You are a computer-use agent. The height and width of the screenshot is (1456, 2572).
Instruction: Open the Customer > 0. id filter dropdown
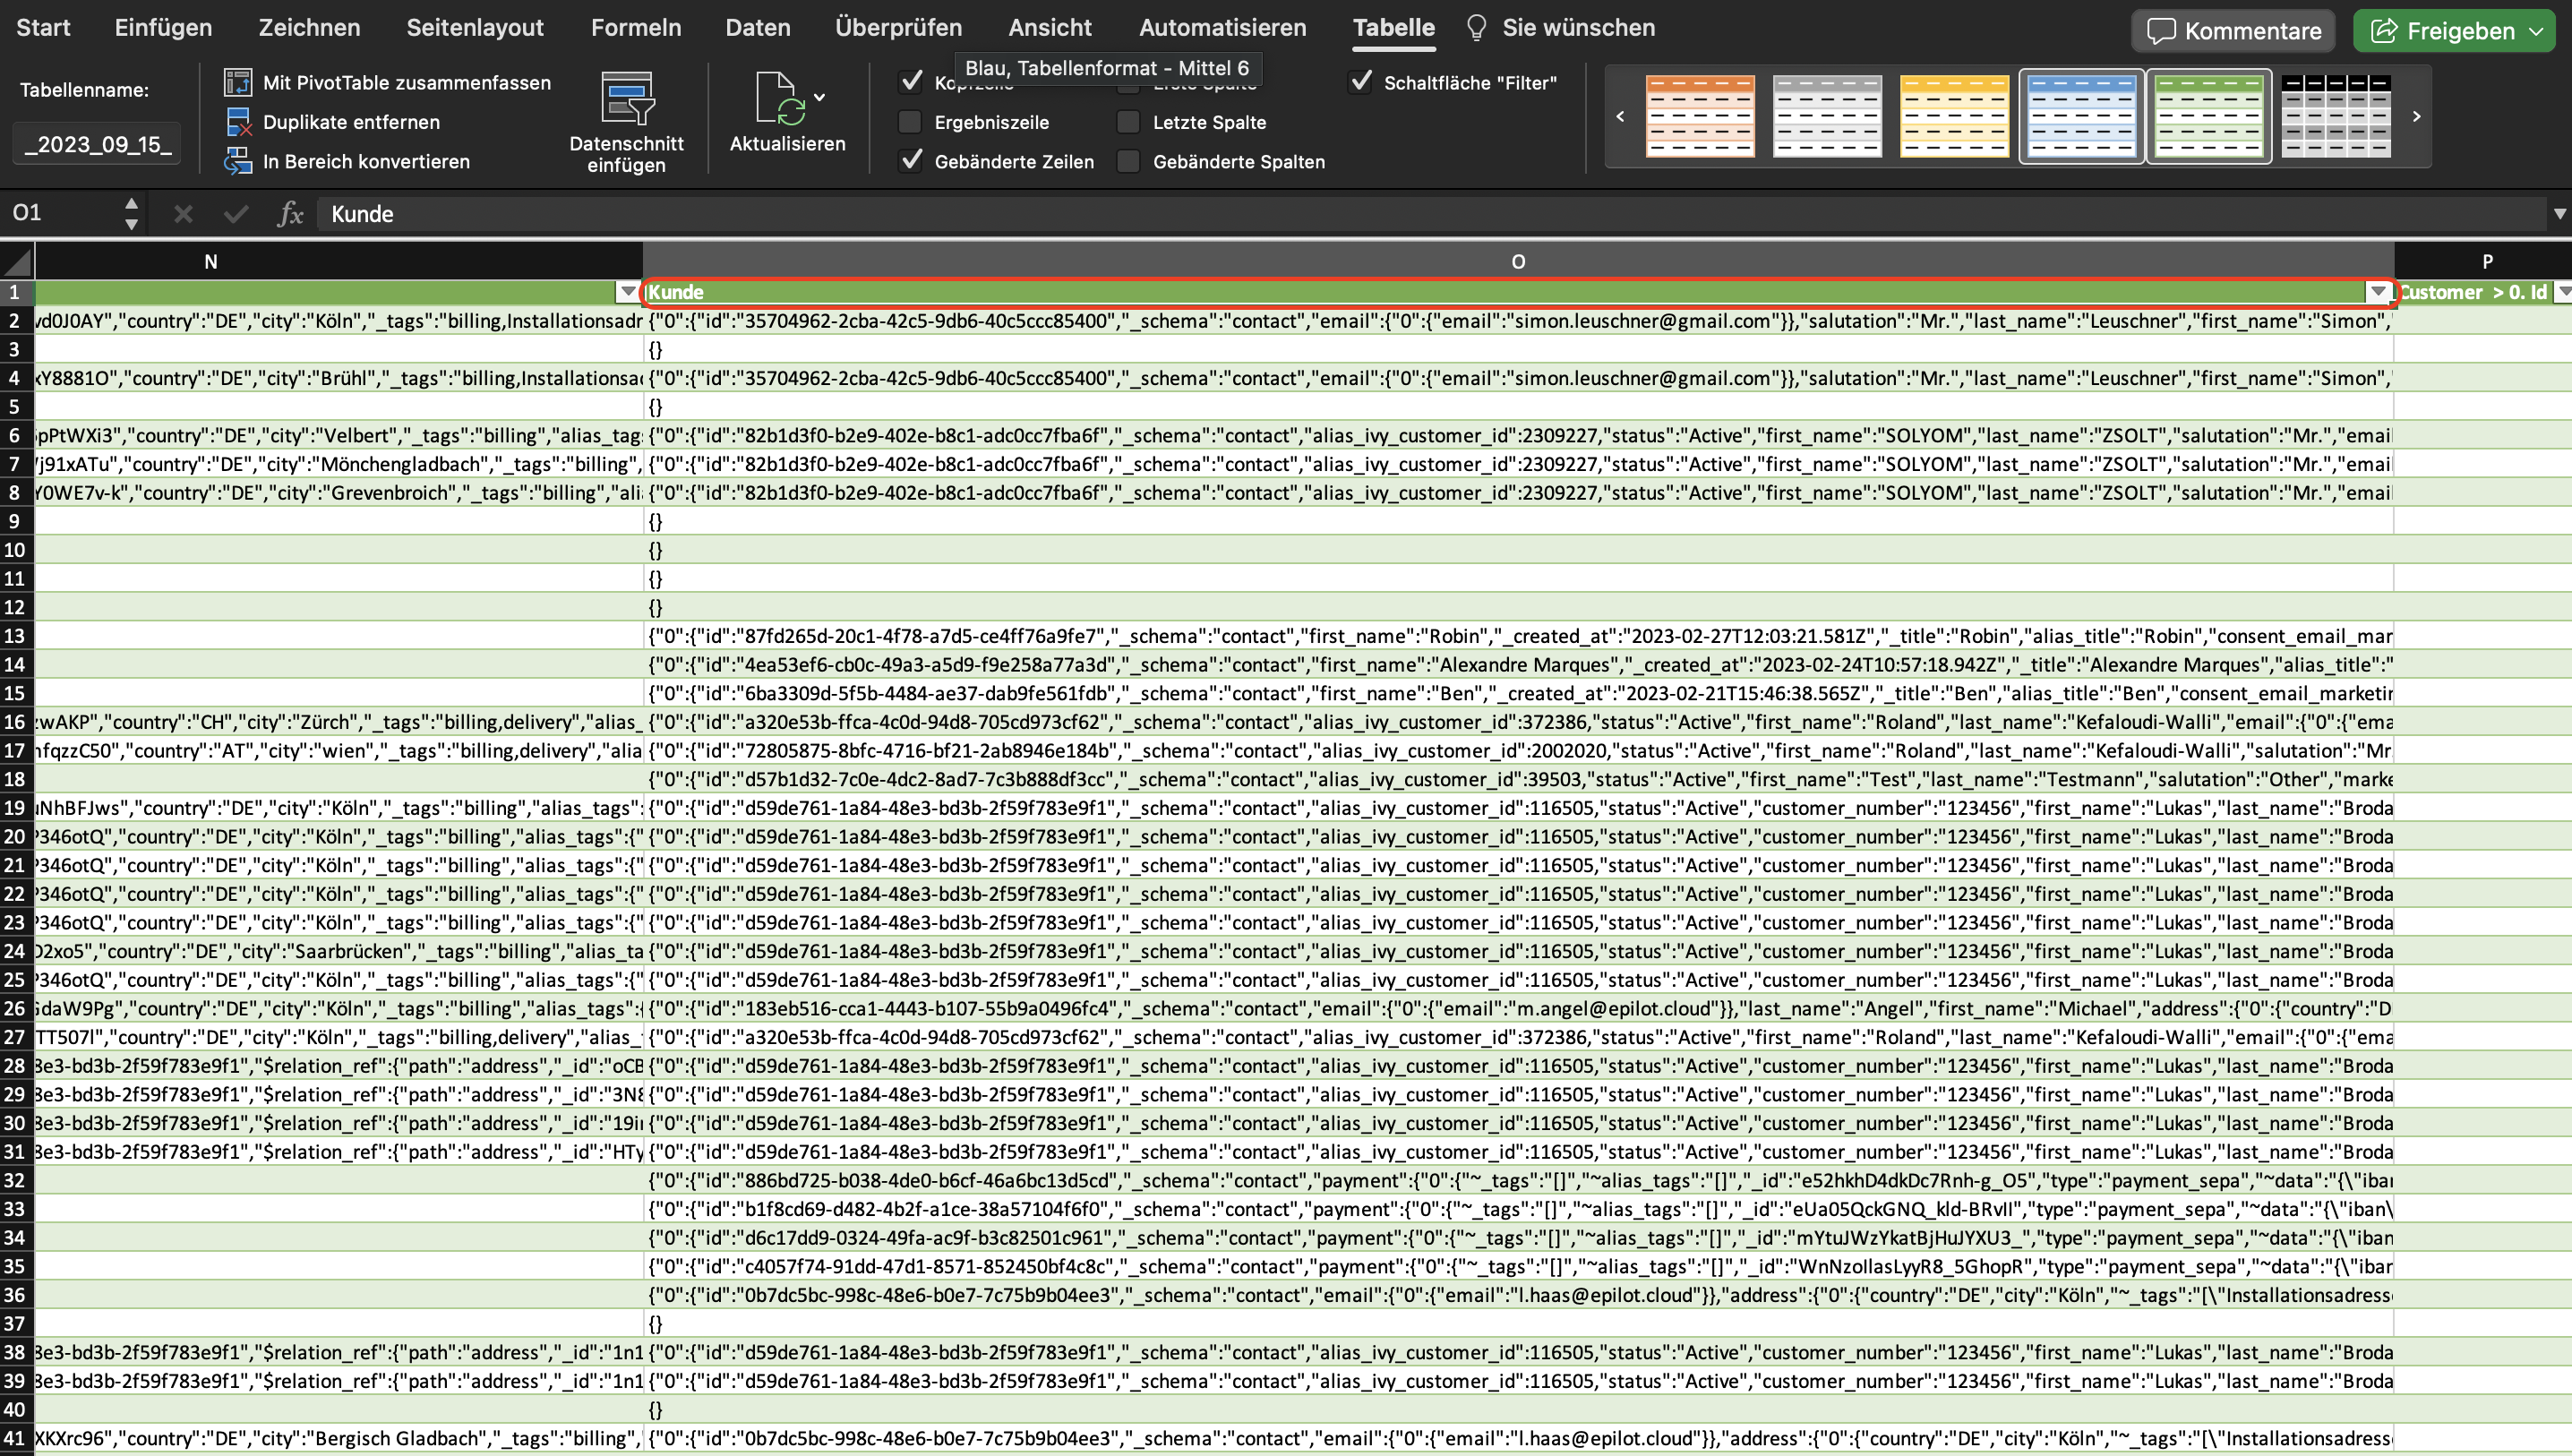pyautogui.click(x=2563, y=292)
